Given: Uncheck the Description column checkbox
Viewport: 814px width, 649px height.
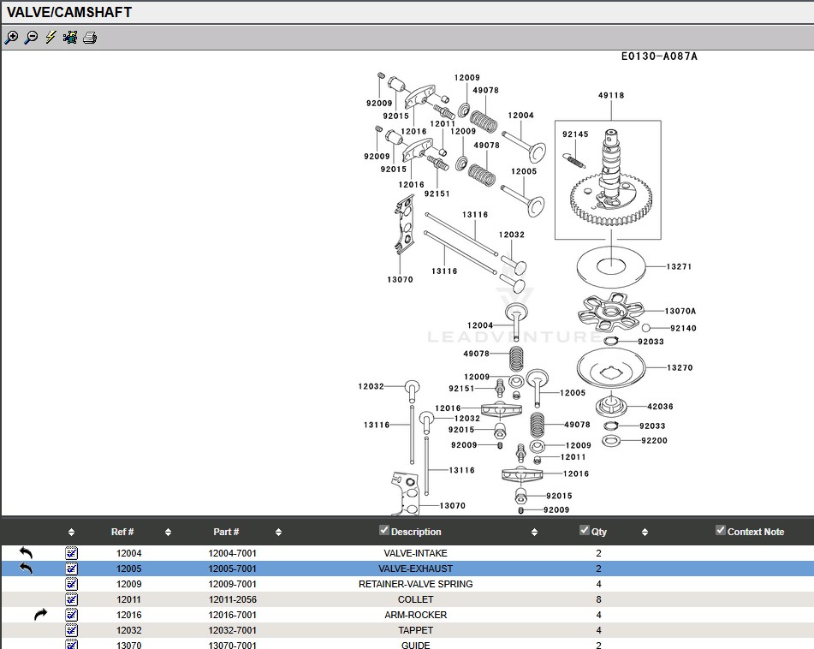Looking at the screenshot, I should pyautogui.click(x=384, y=531).
